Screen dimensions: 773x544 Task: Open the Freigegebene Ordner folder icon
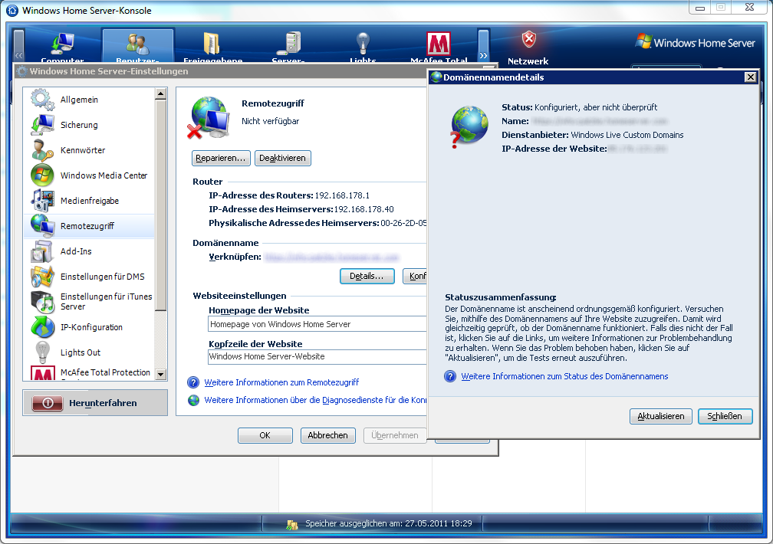(212, 44)
